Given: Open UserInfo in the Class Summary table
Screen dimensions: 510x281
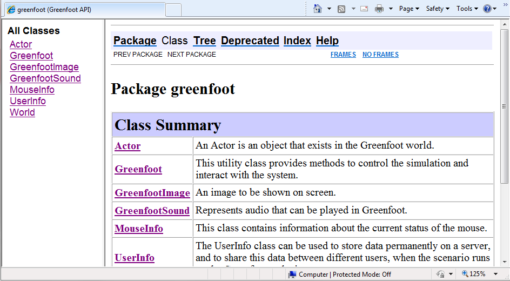Looking at the screenshot, I should [x=135, y=258].
